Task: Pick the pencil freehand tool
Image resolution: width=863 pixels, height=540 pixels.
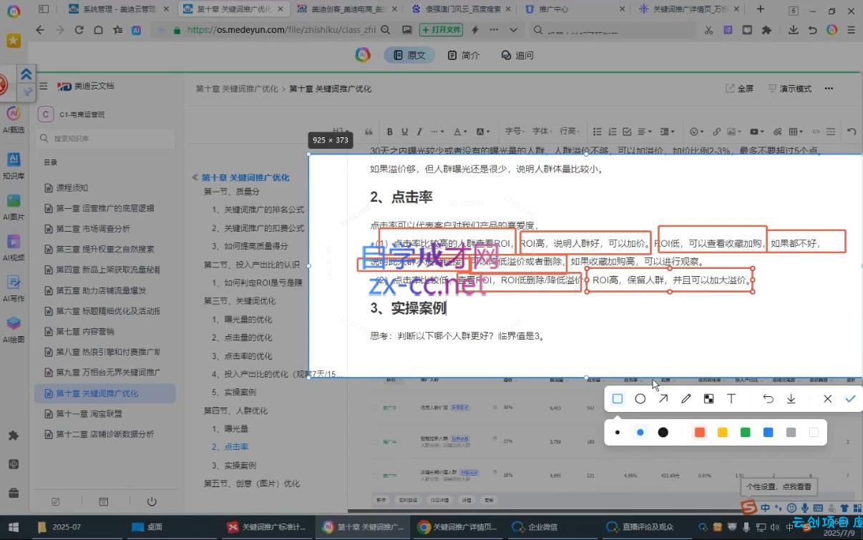Action: (686, 399)
